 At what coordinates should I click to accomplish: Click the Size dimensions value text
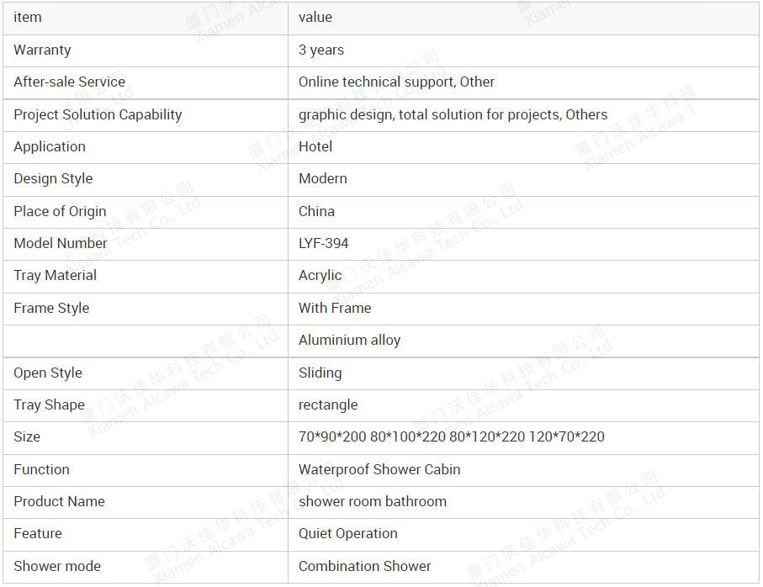coord(452,436)
